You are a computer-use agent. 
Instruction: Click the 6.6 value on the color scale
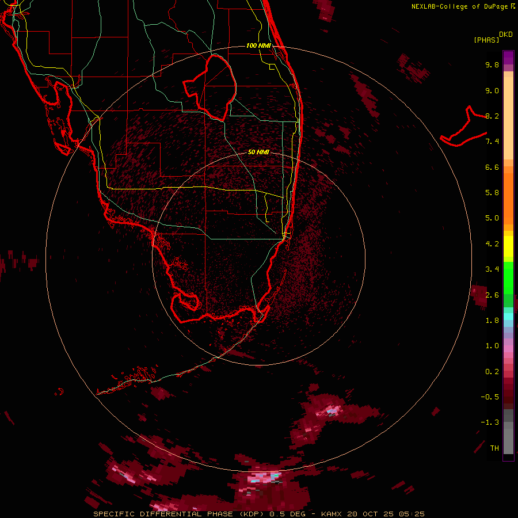point(492,167)
